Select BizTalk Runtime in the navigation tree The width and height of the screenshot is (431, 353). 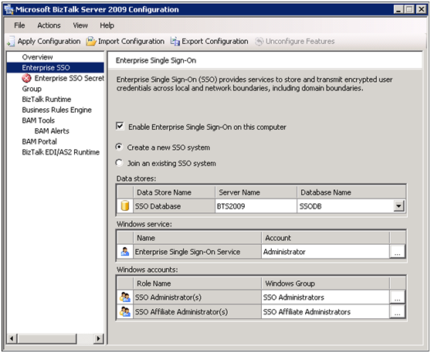pos(46,99)
